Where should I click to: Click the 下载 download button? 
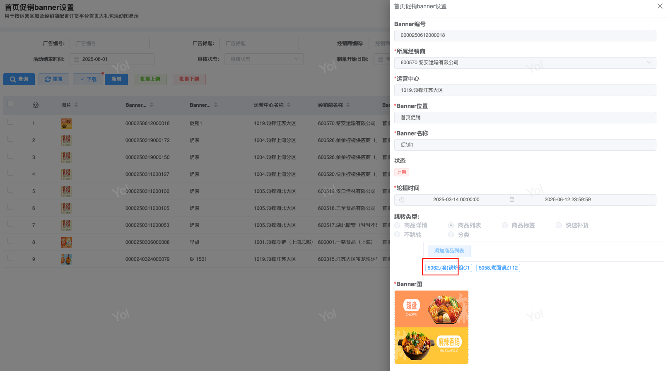coord(88,79)
